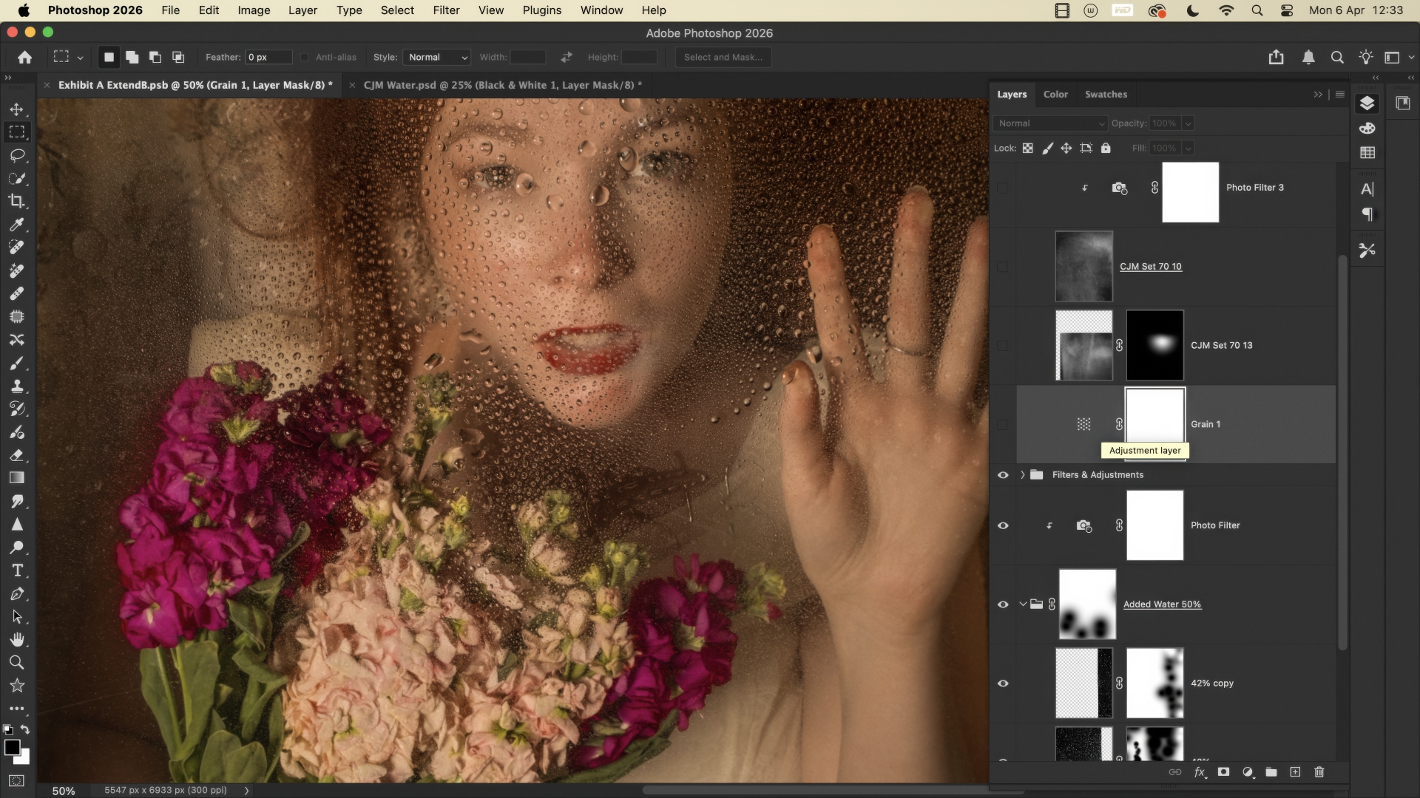Screen dimensions: 1420x798
Task: Open the layer blend mode dropdown
Action: (x=1050, y=123)
